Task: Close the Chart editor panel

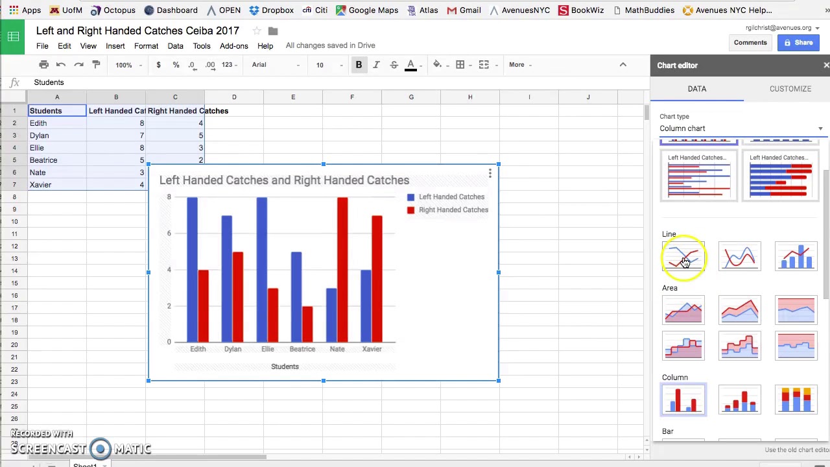Action: (826, 66)
